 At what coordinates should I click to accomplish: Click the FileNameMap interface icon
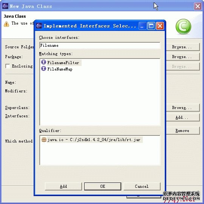click(43, 69)
